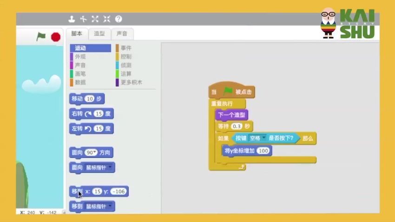Click the green flag icon in hat block
Viewport: 395px width, 222px height.
tap(228, 91)
